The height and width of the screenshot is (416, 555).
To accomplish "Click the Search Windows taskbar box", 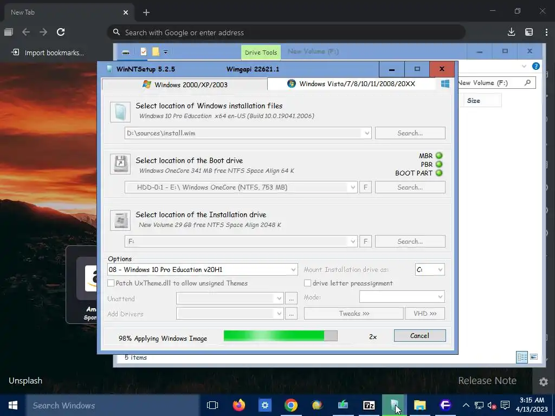I will [x=113, y=405].
